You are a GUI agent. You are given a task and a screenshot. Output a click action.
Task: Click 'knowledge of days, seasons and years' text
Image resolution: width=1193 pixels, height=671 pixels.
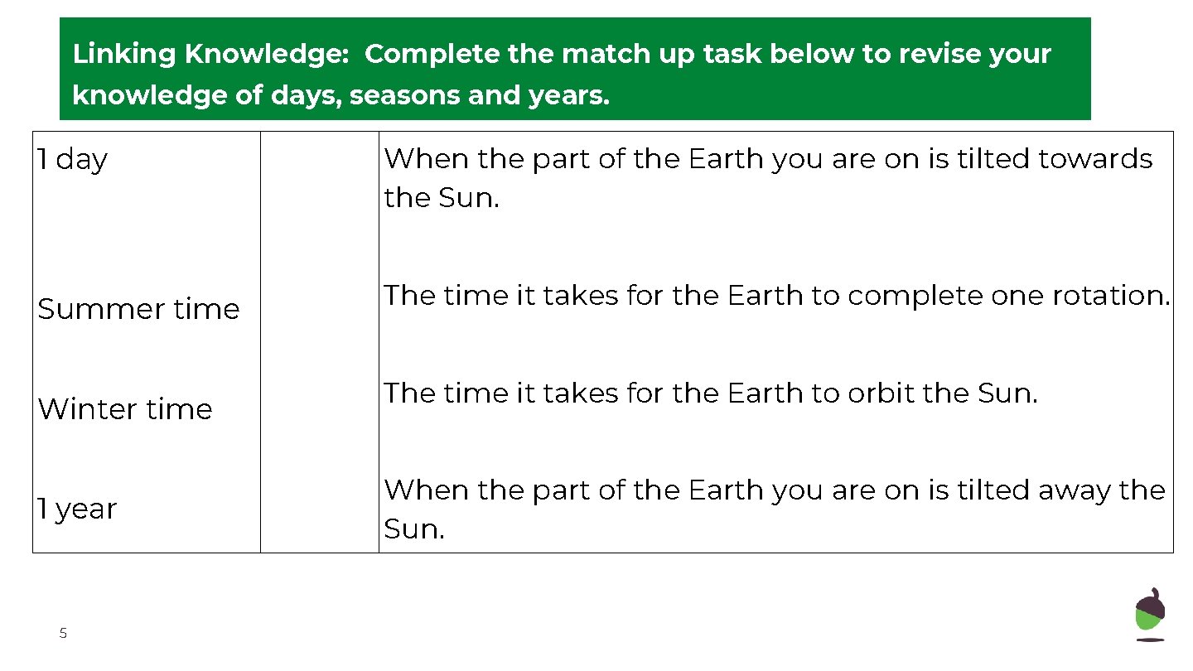(341, 96)
